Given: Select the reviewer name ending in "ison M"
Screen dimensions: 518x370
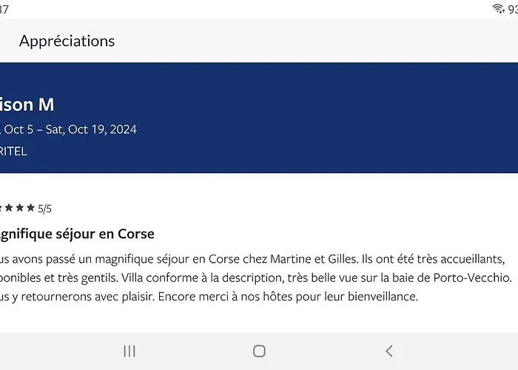Looking at the screenshot, I should (x=27, y=105).
